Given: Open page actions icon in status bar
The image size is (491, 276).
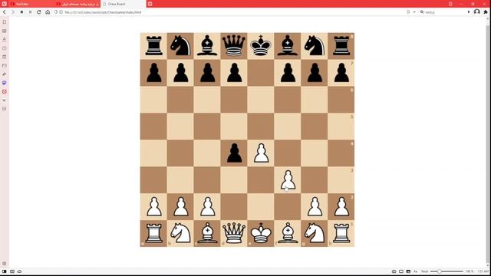Looking at the screenshot, I should [416, 271].
